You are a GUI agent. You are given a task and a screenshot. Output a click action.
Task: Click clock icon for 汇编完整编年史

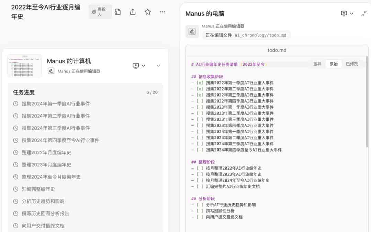pyautogui.click(x=15, y=189)
